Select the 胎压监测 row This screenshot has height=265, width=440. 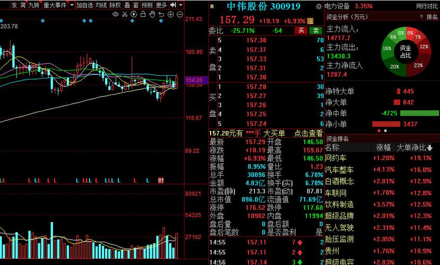382,239
